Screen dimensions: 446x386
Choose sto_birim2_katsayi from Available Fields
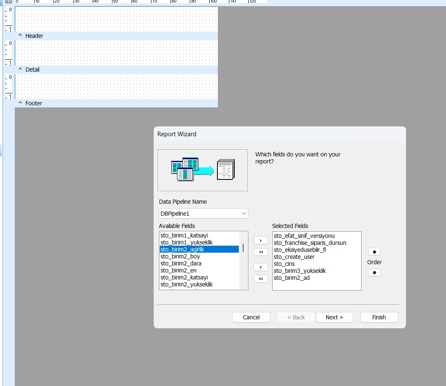(184, 277)
